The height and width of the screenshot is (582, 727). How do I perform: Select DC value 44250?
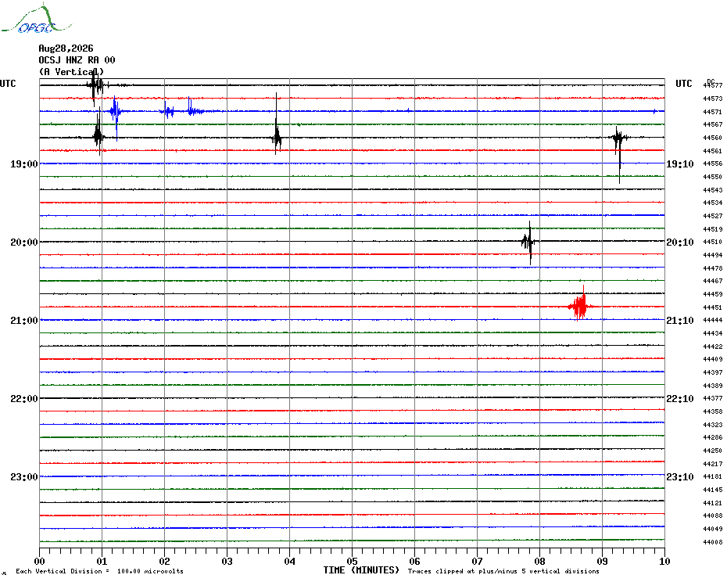click(x=713, y=451)
